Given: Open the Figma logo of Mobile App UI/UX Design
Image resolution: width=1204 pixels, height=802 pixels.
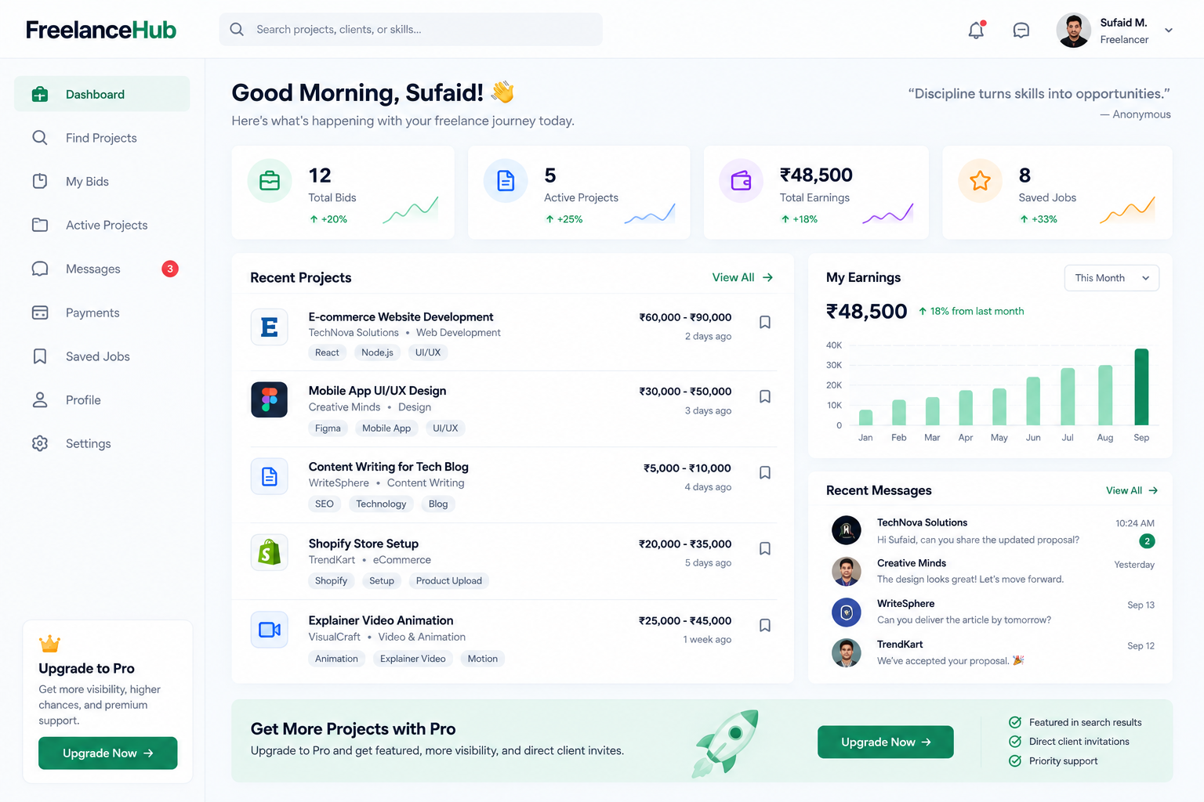Looking at the screenshot, I should [x=269, y=399].
